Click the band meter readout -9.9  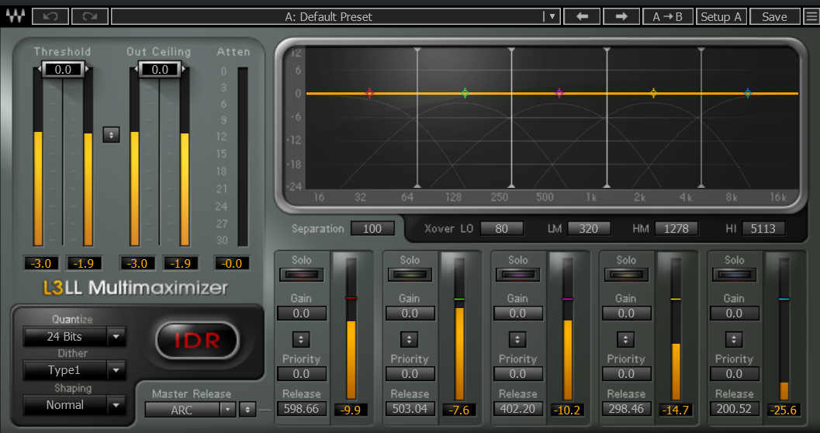351,410
